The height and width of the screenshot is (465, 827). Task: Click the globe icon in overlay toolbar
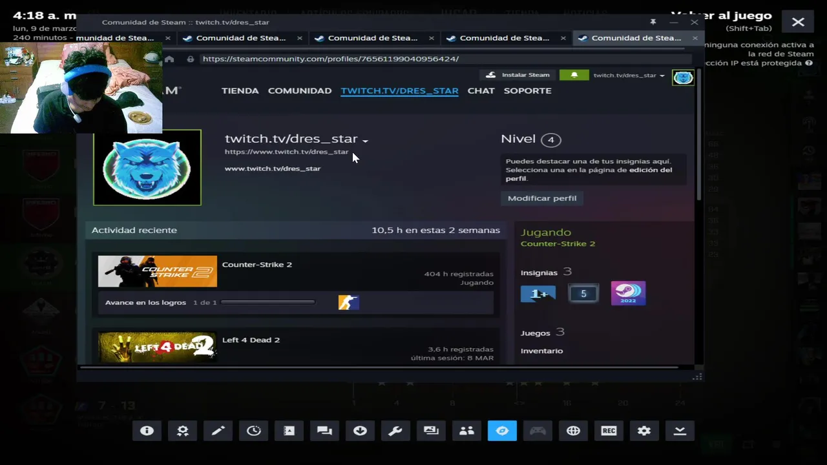tap(573, 431)
